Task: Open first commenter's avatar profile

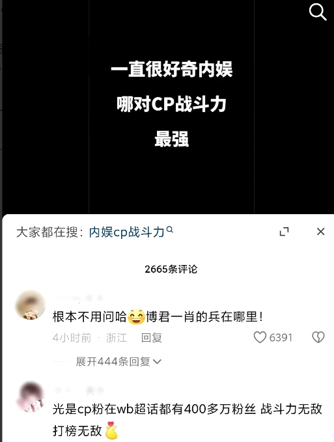Action: tap(30, 305)
